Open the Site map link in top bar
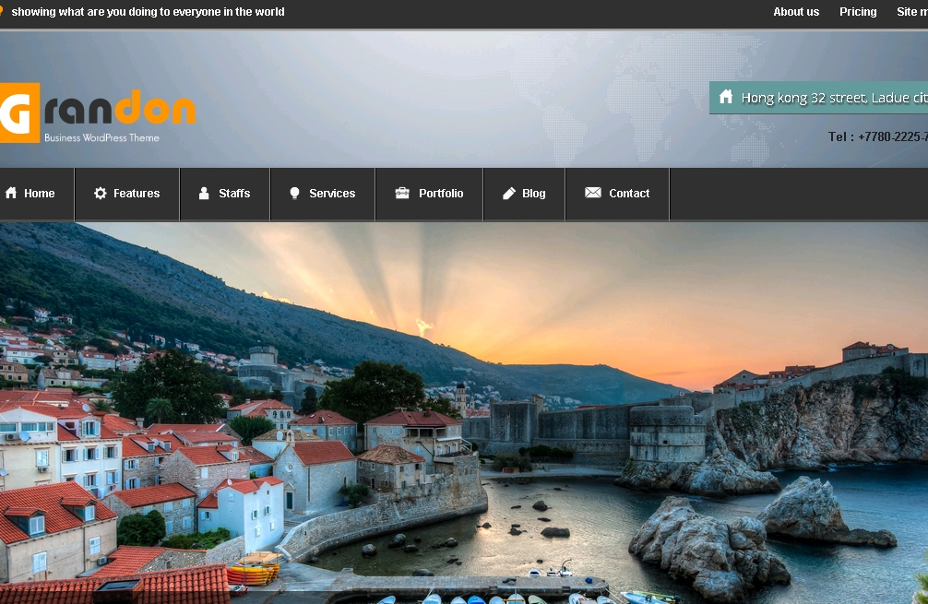 pyautogui.click(x=910, y=12)
